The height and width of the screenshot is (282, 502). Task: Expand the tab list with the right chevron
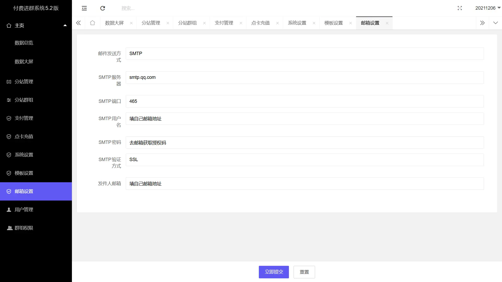(482, 23)
